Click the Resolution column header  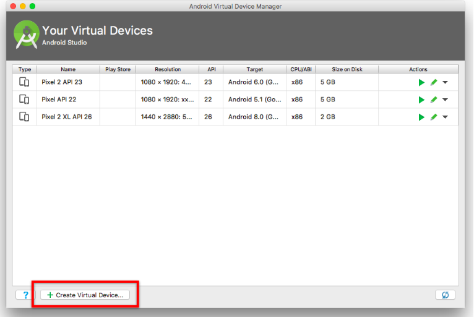coord(168,69)
